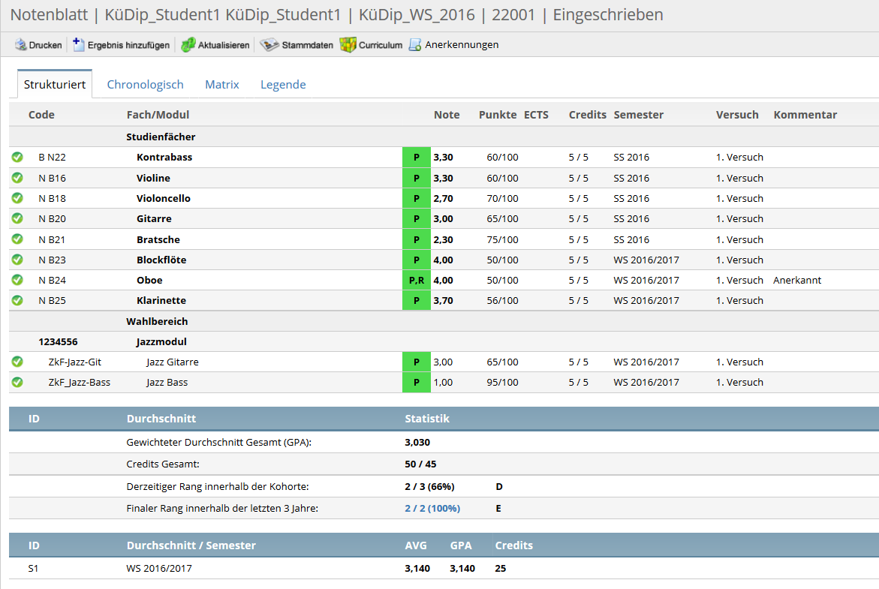Click the Blockflöte subject name
The image size is (879, 589).
coord(161,260)
